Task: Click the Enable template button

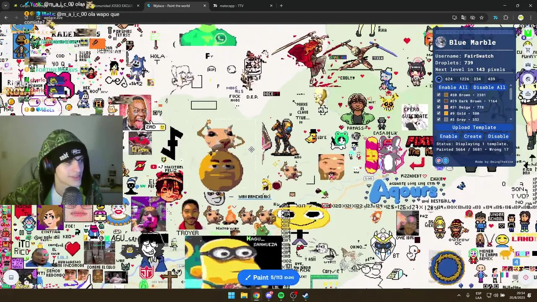Action: 448,136
